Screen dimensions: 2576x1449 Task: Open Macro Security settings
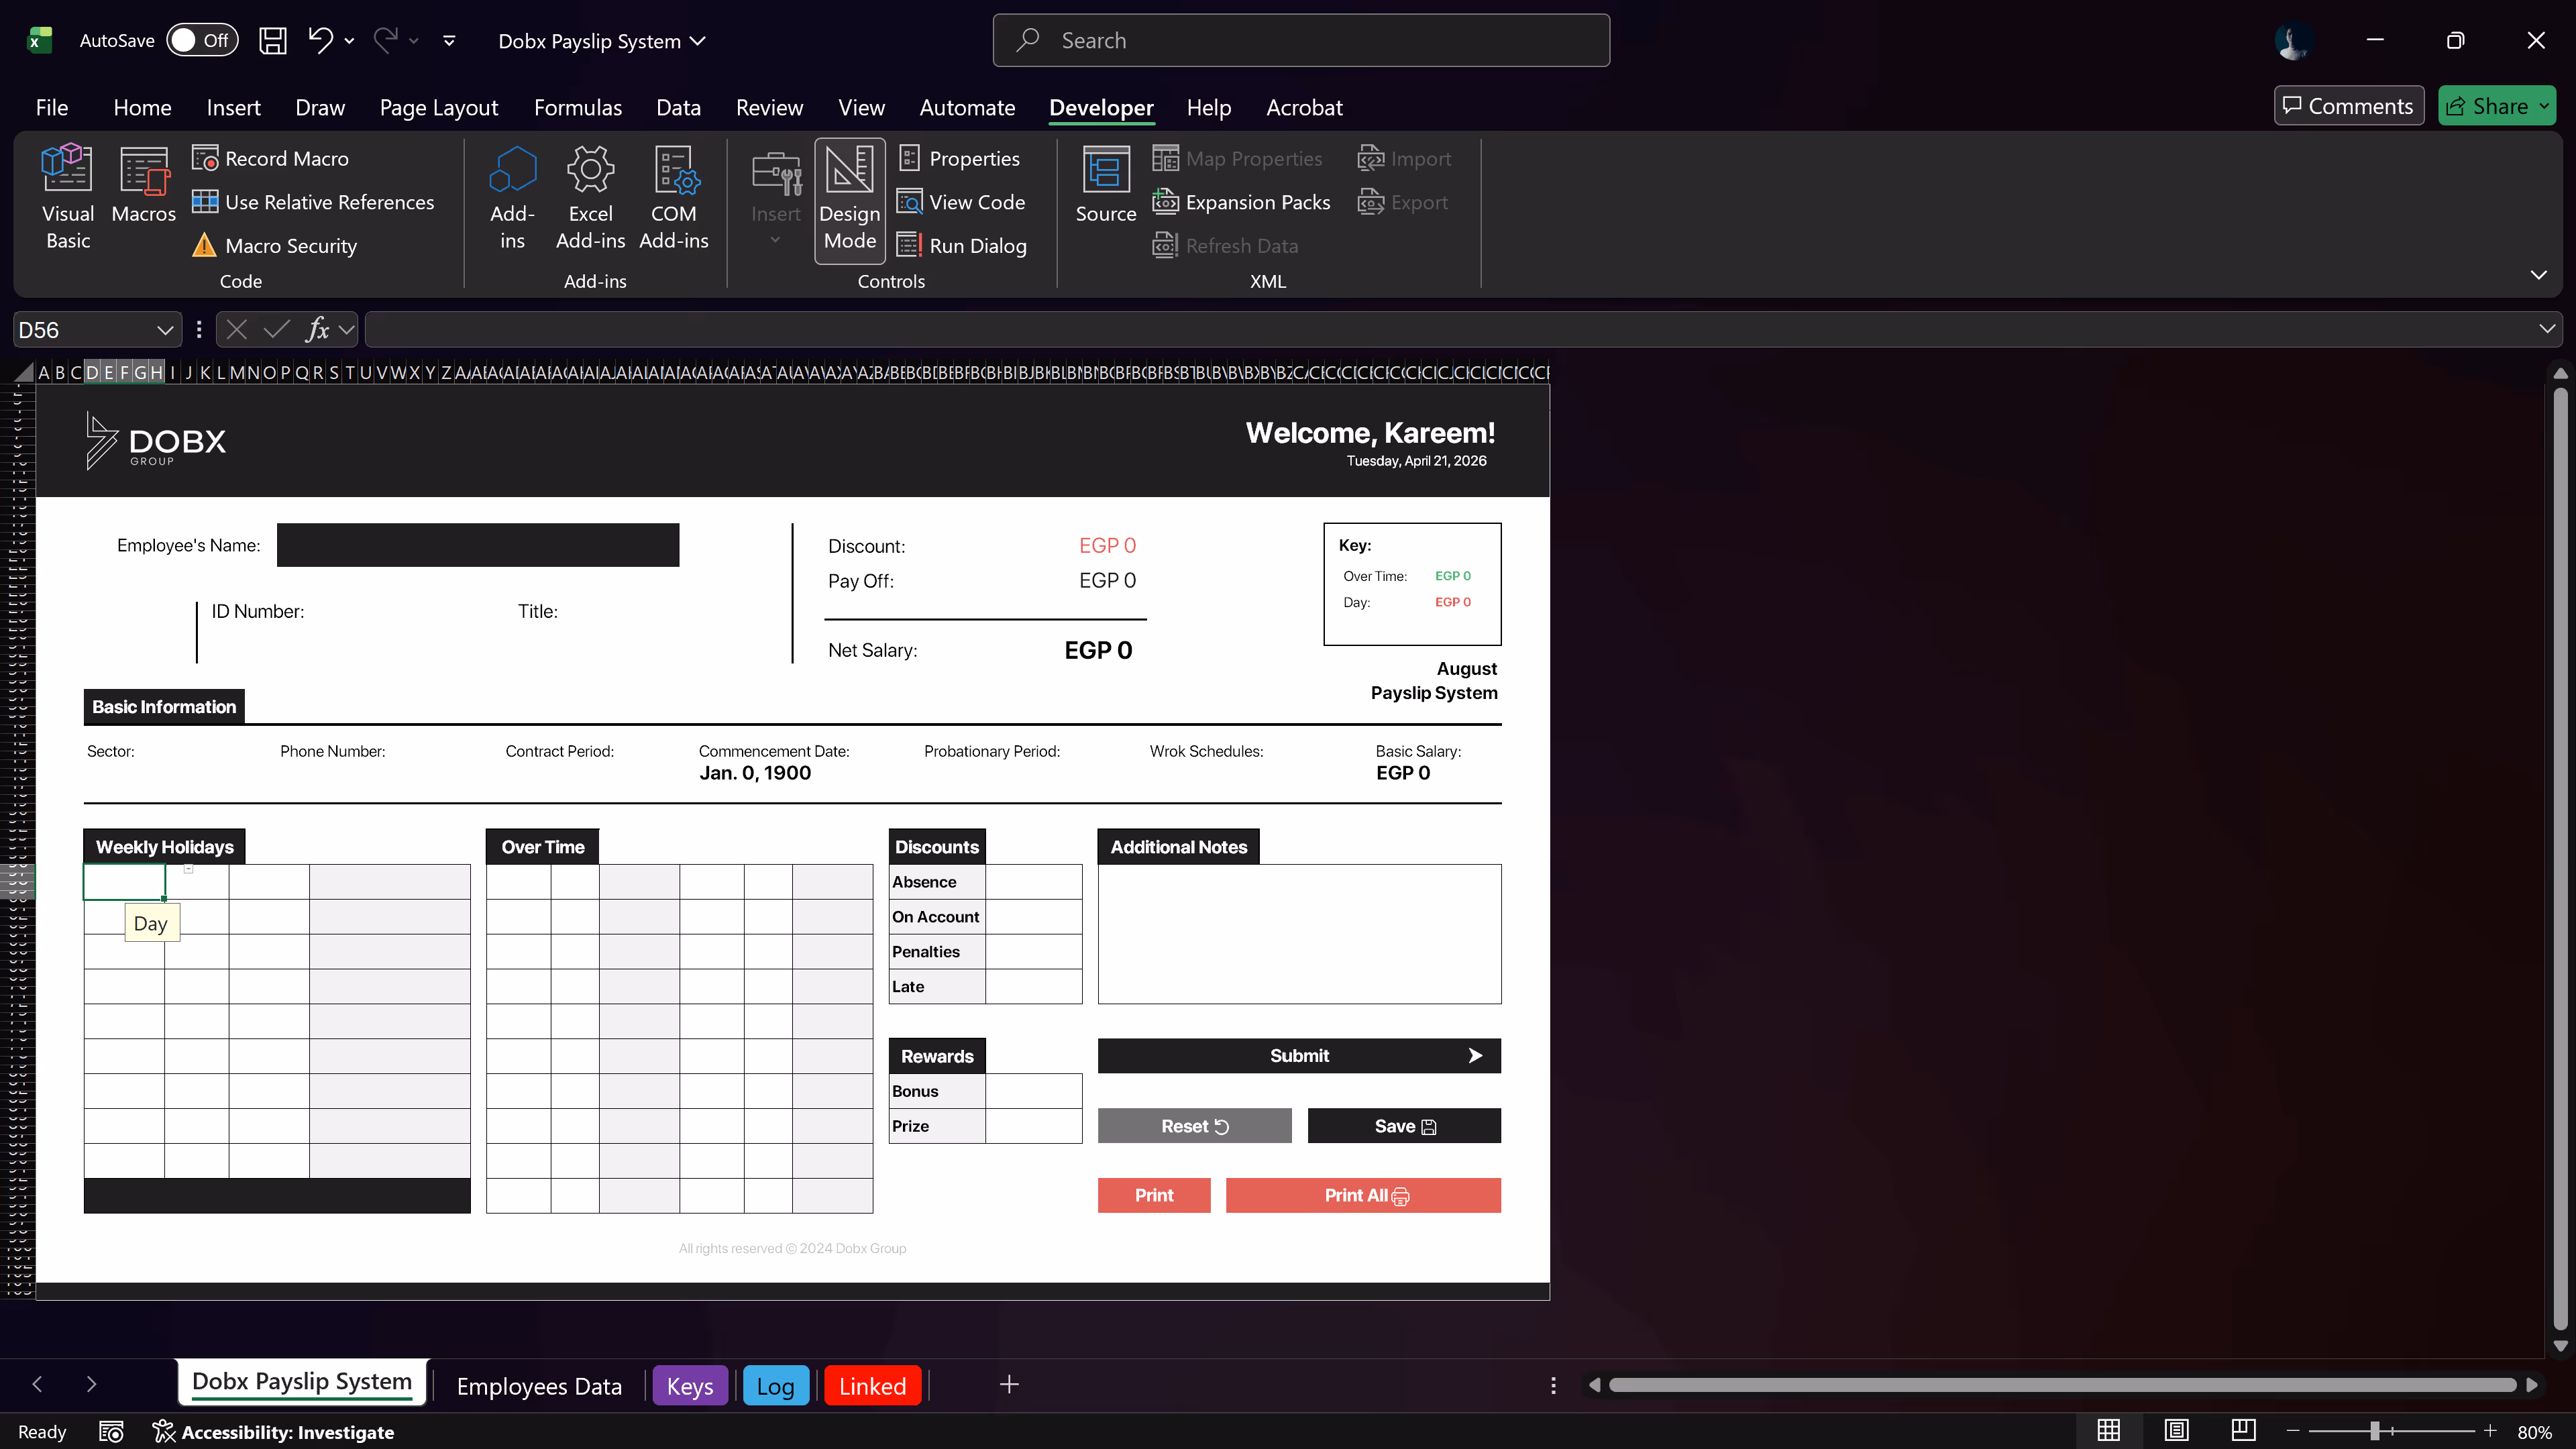pos(274,245)
